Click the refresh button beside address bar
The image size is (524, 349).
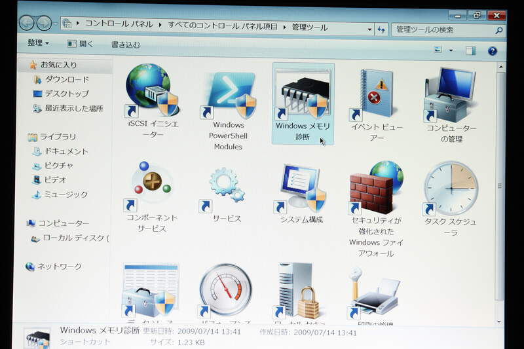381,29
